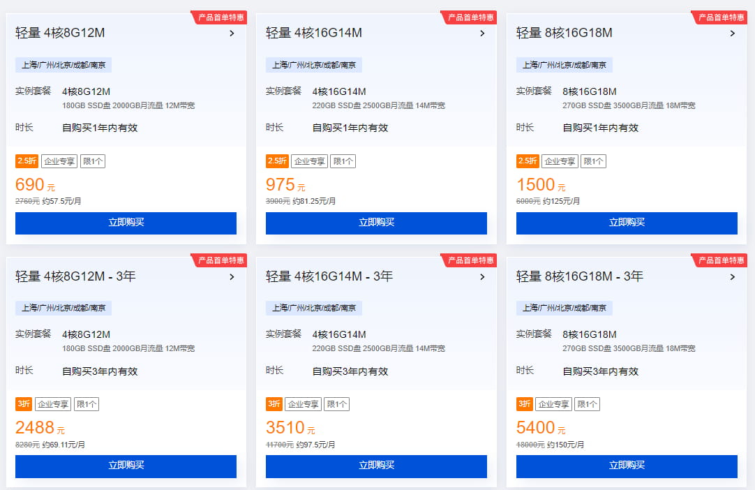Click the 2.5折 badge above 1500元
Image resolution: width=755 pixels, height=490 pixels.
528,161
